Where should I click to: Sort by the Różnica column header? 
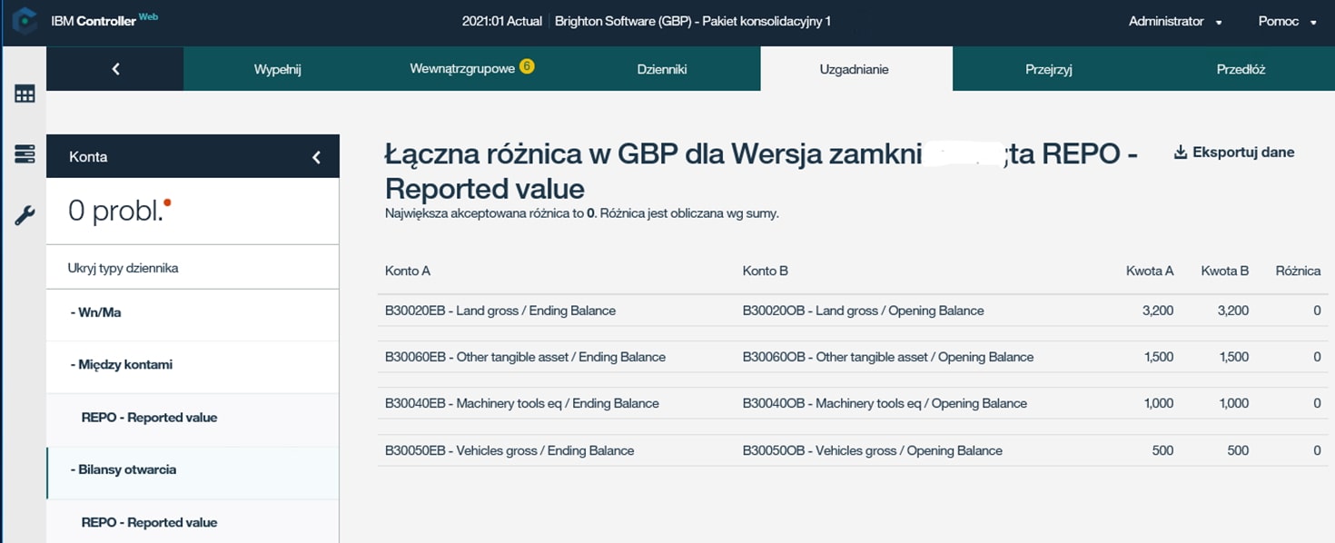coord(1297,271)
